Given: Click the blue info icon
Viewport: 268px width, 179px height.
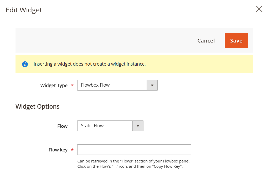Looking at the screenshot, I should [x=25, y=64].
